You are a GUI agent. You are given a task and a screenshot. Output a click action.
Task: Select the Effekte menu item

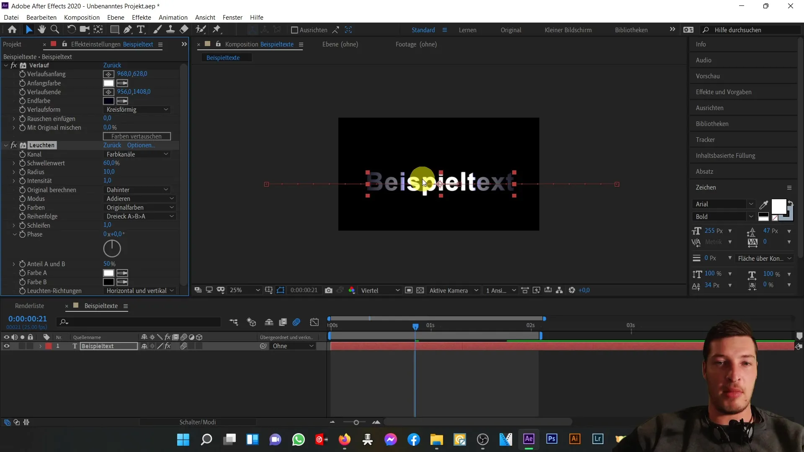(142, 17)
